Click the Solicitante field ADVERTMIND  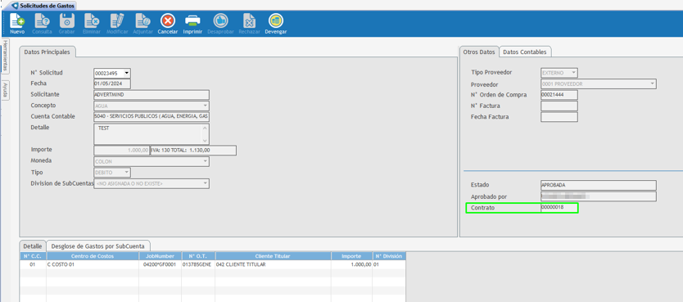pos(152,95)
